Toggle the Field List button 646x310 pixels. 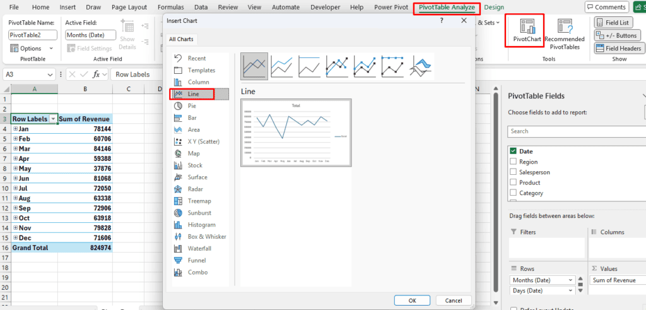pyautogui.click(x=612, y=23)
